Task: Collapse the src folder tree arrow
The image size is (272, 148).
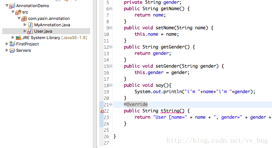Action: pos(13,12)
